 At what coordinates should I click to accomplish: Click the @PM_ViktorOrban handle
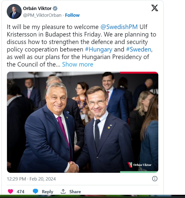42,15
